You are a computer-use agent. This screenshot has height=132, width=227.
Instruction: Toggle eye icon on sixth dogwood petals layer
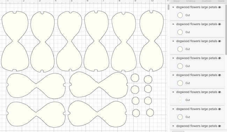click(219, 92)
